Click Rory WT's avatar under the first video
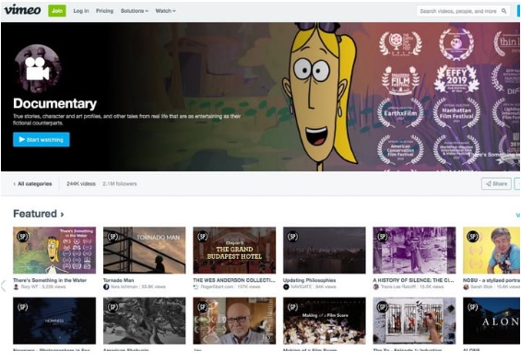Screen dimensions: 521x362 [16, 286]
